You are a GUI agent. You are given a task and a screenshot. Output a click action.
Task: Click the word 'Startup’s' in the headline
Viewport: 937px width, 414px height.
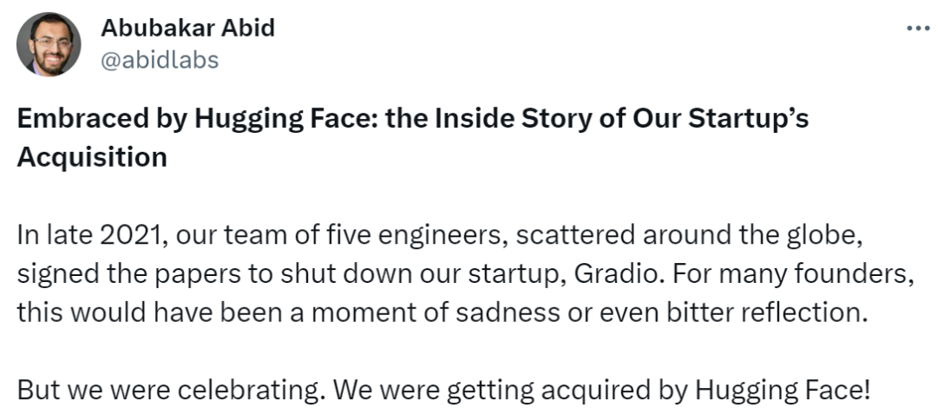(x=749, y=118)
